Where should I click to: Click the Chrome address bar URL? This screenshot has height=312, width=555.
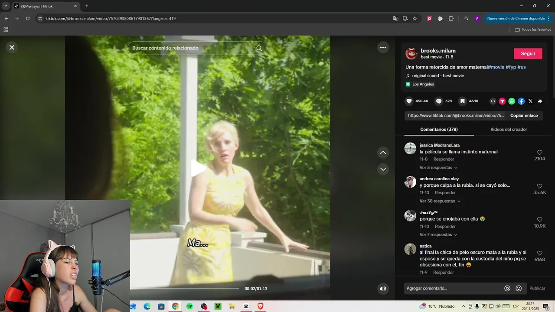(x=111, y=19)
